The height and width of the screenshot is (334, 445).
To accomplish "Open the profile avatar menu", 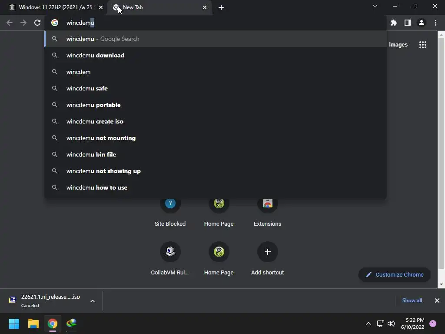I will coord(422,23).
